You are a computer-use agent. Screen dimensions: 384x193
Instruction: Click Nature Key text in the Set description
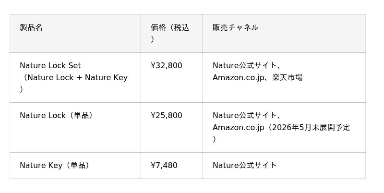(106, 78)
